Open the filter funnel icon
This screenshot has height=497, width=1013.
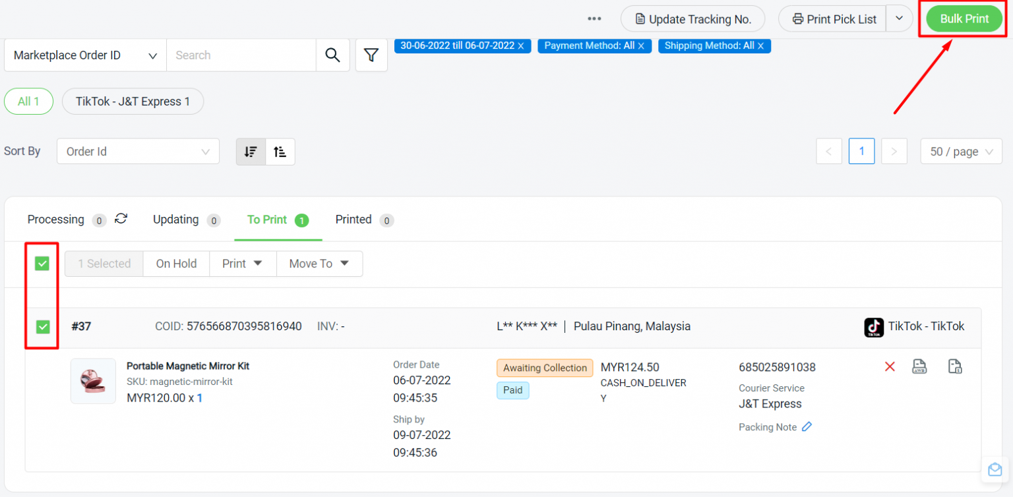(371, 55)
